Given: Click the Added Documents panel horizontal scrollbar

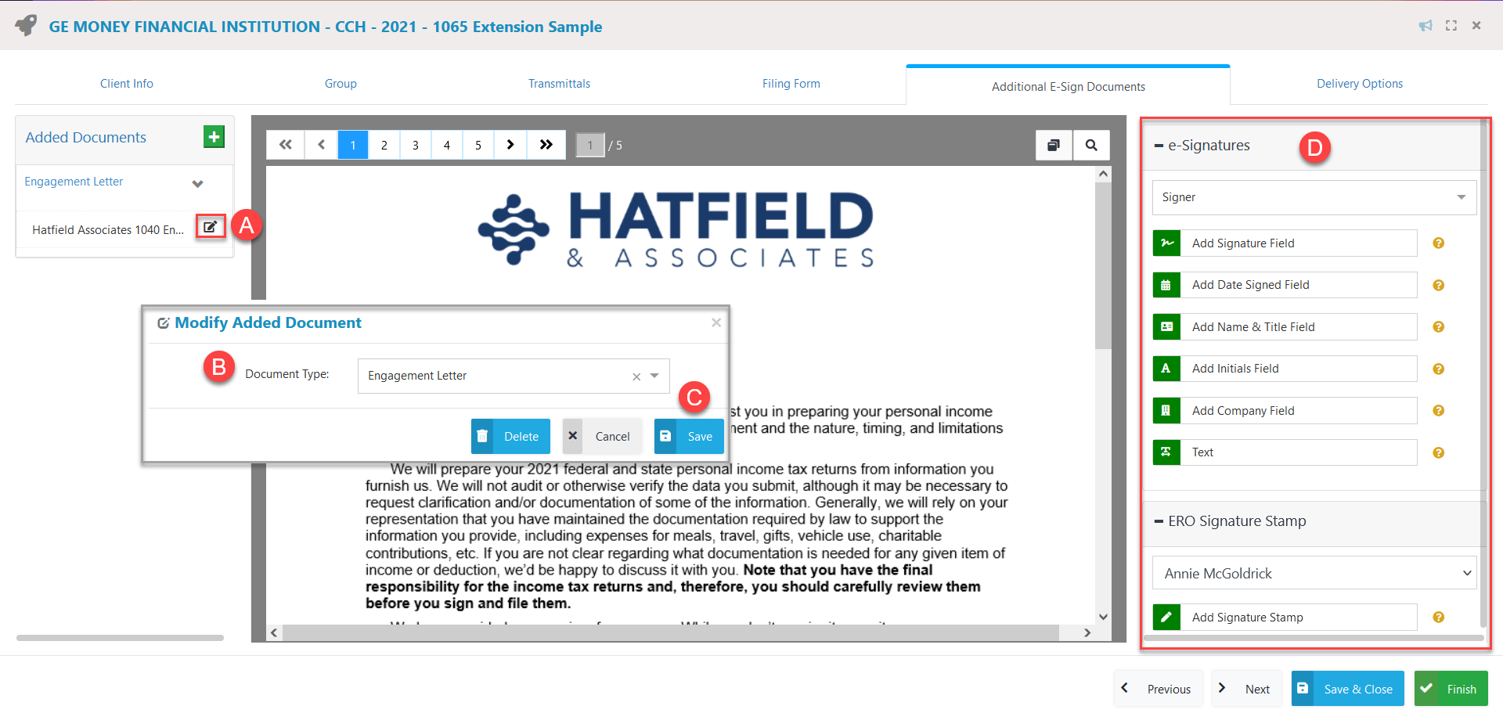Looking at the screenshot, I should point(120,638).
